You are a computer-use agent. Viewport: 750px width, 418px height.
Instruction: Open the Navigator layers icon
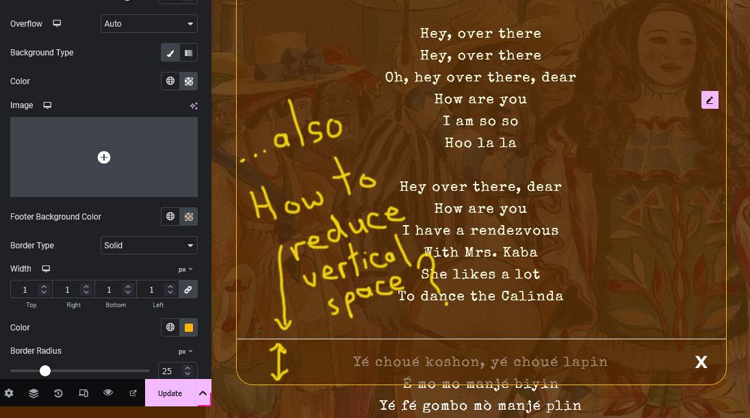pos(34,393)
